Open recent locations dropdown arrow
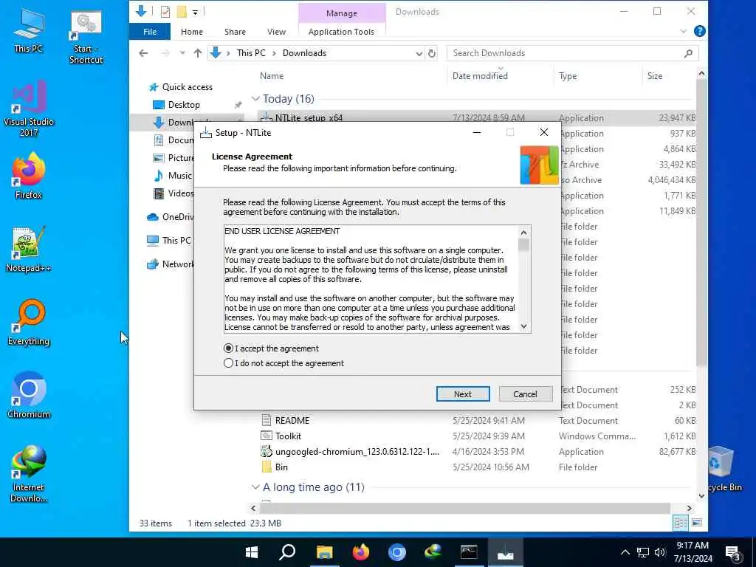Screen dimensions: 756x567 pos(182,53)
